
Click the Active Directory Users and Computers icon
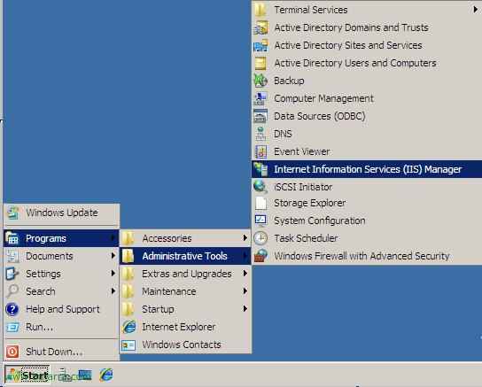pos(260,63)
